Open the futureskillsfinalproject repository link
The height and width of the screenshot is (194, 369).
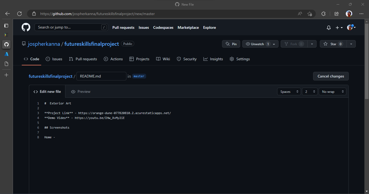point(51,76)
